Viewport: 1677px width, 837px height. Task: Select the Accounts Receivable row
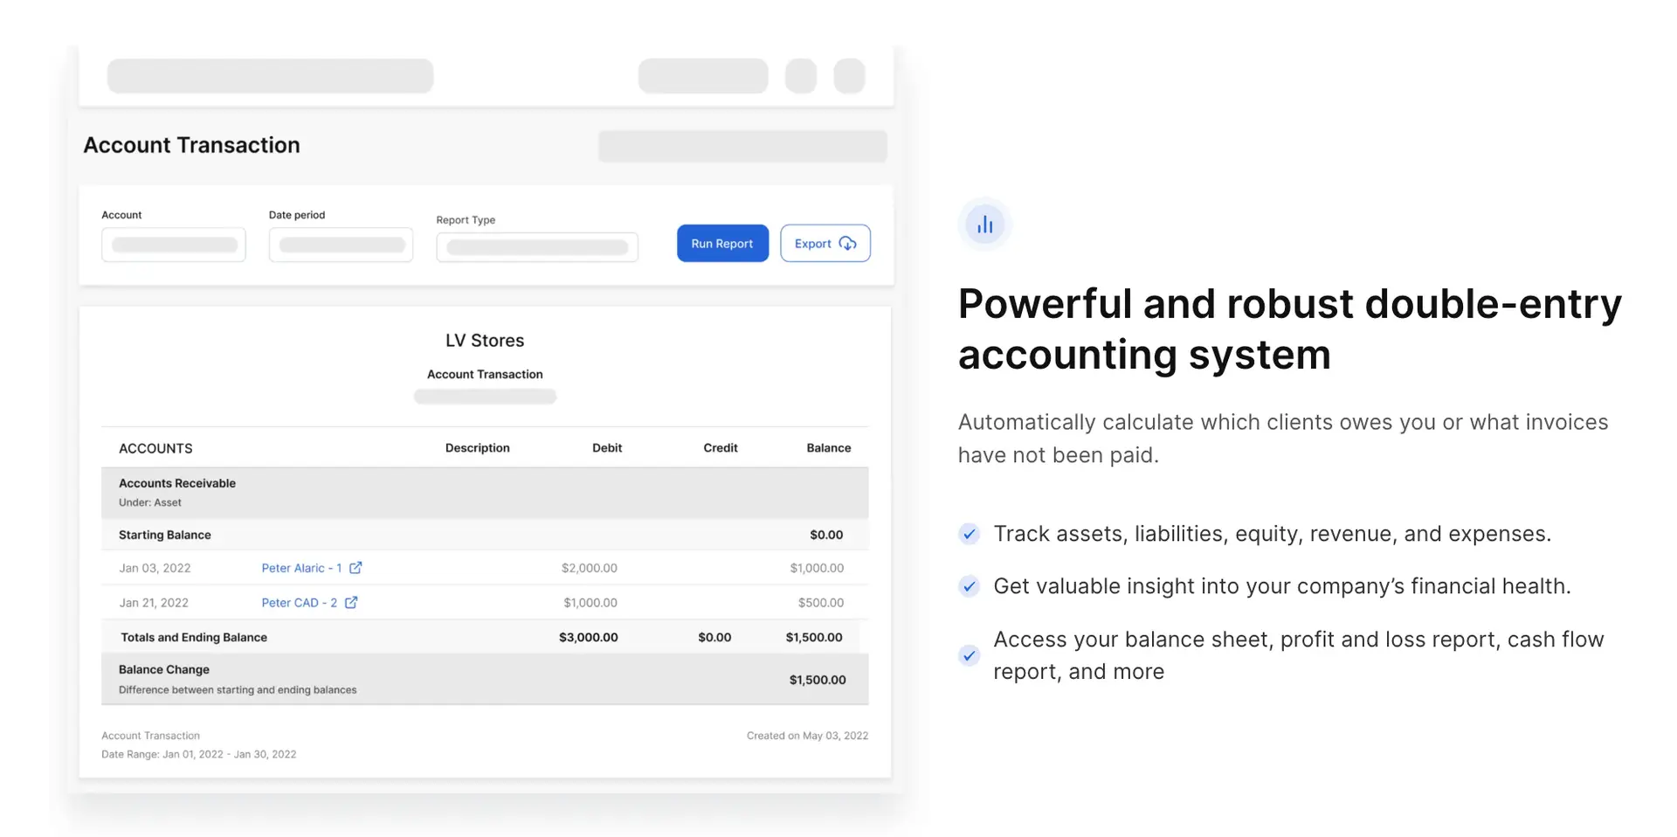click(x=486, y=492)
